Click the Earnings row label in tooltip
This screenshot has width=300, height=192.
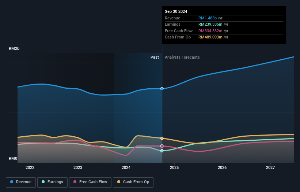[172, 24]
